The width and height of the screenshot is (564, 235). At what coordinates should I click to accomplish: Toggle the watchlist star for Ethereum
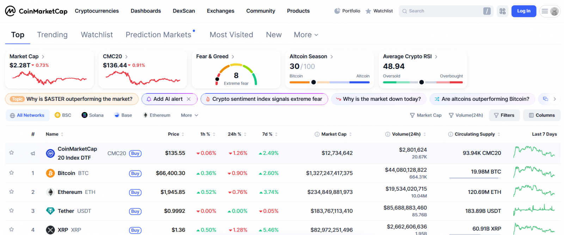pos(12,192)
